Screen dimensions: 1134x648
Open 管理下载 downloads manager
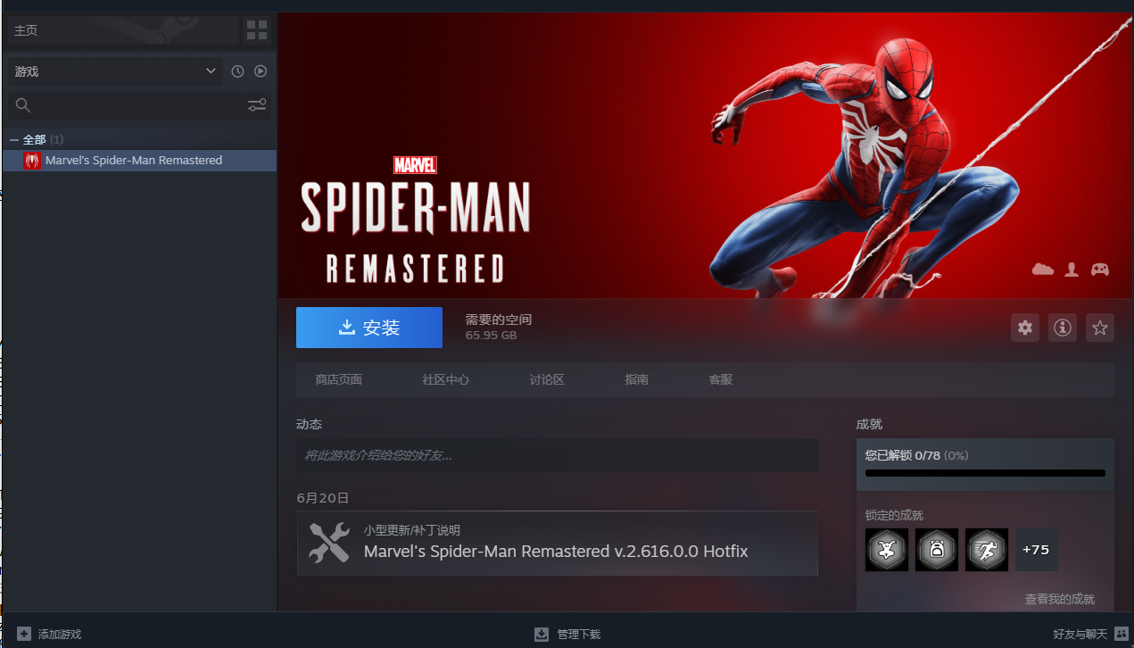click(x=567, y=634)
